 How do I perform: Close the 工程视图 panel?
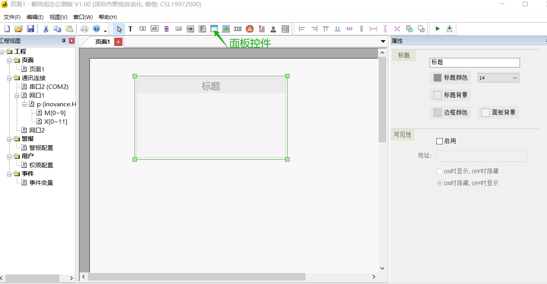click(x=71, y=41)
